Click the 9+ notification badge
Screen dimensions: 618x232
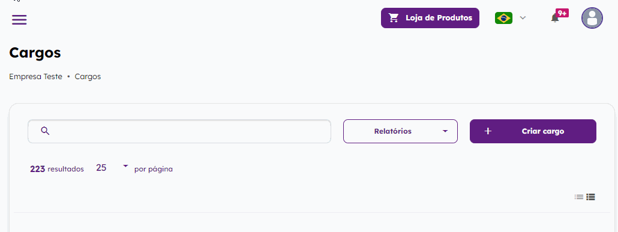(x=562, y=13)
